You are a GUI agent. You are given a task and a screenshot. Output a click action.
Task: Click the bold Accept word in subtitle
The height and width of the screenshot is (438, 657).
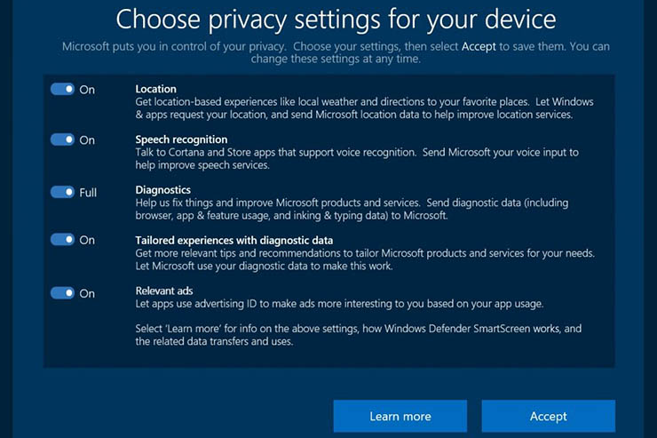[479, 46]
